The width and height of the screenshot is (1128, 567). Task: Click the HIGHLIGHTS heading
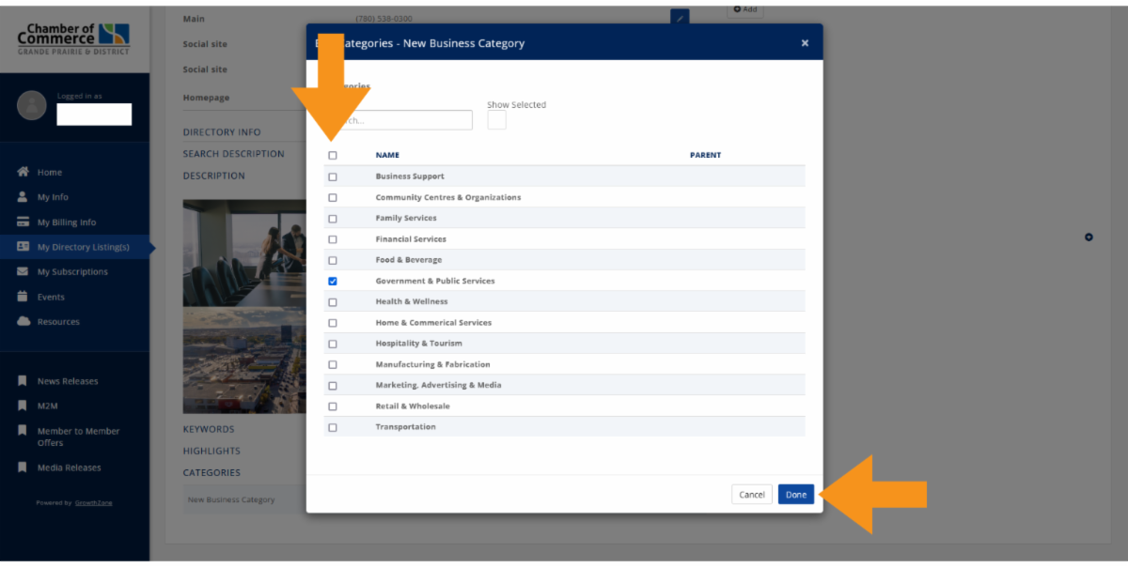211,451
